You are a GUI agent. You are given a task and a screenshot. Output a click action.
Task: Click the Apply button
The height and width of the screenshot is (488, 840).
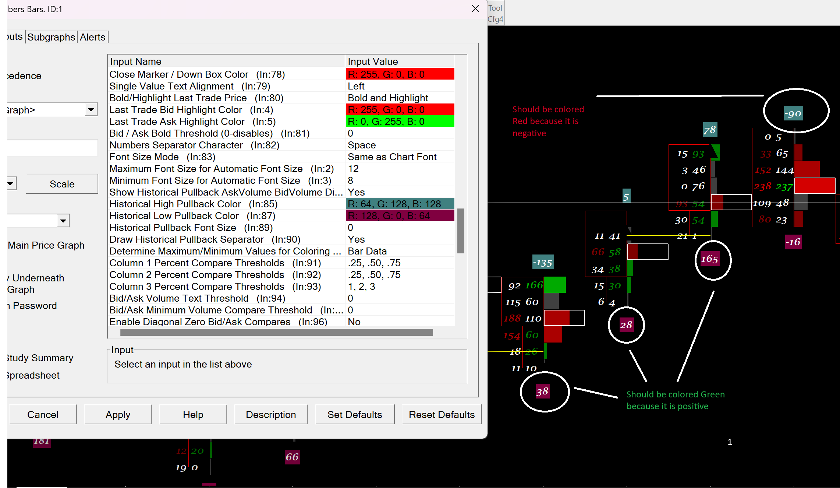click(118, 415)
